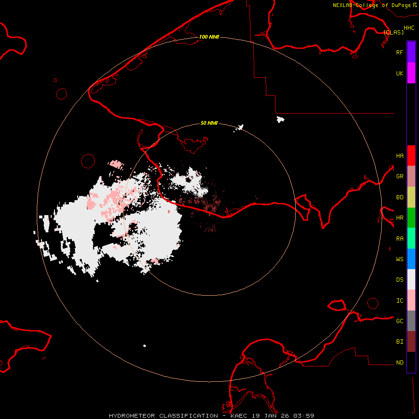Click the ND legend label
Viewport: 419px width, 419px height.
click(399, 363)
